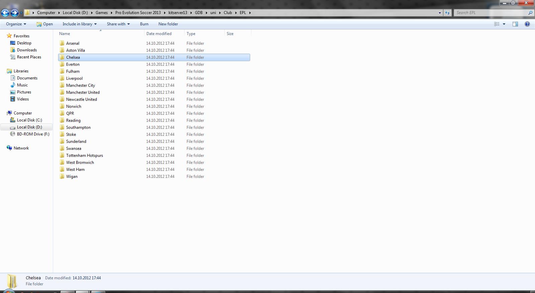Screen dimensions: 535x293
Task: Select the Sunderland folder
Action: tap(154, 141)
